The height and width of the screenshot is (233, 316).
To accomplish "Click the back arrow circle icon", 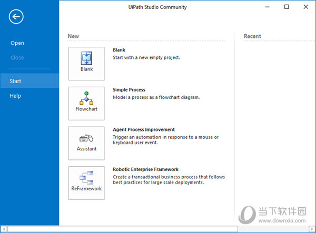I will (16, 16).
